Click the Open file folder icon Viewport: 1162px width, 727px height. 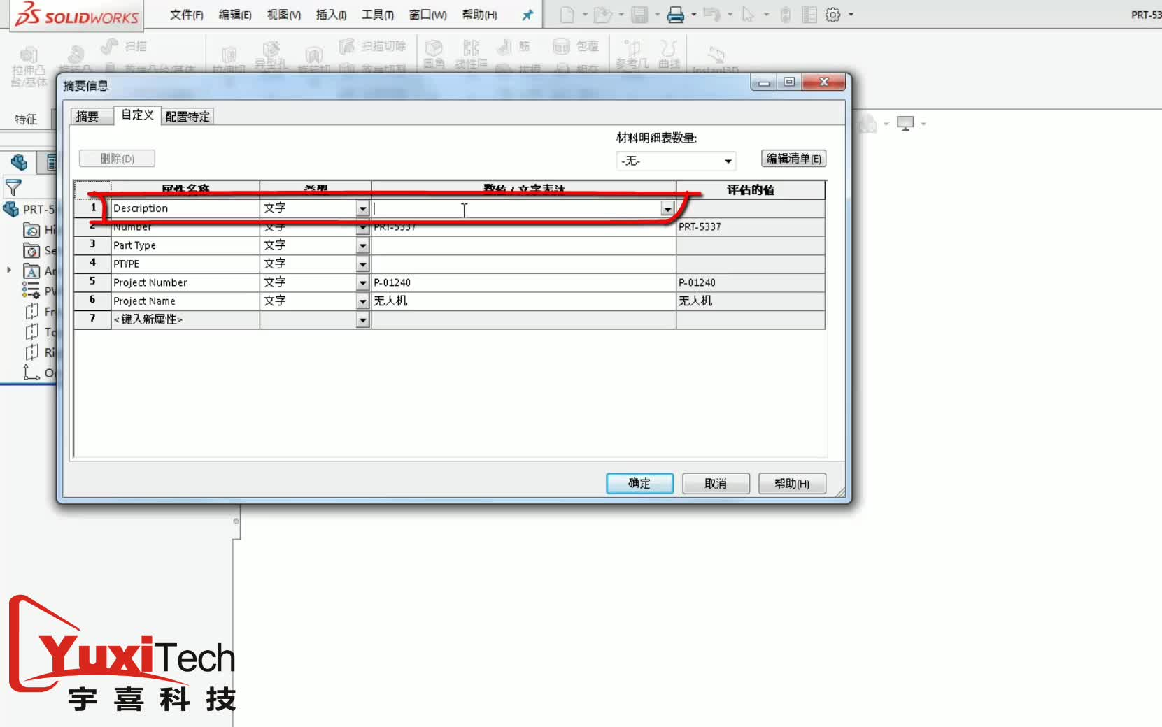coord(602,15)
